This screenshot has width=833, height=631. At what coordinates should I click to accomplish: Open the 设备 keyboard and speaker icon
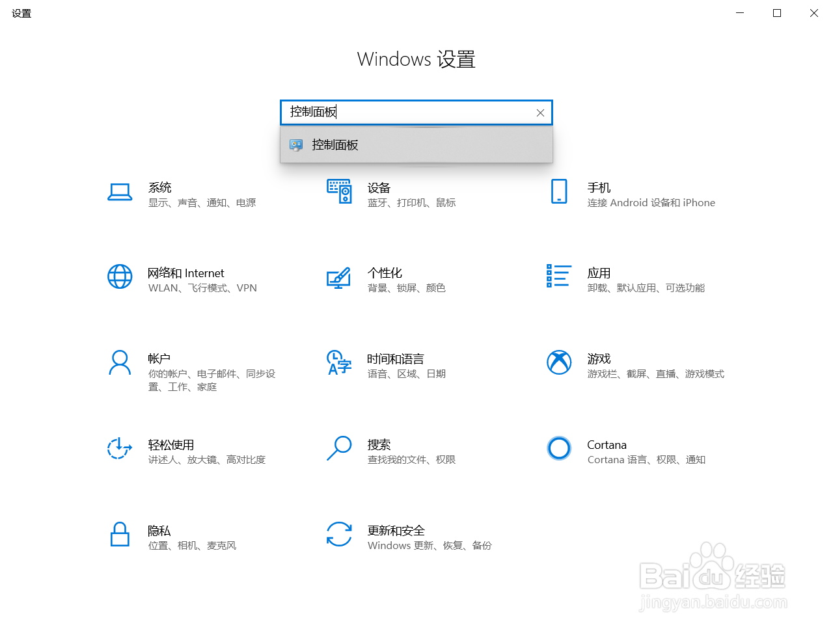coord(339,191)
